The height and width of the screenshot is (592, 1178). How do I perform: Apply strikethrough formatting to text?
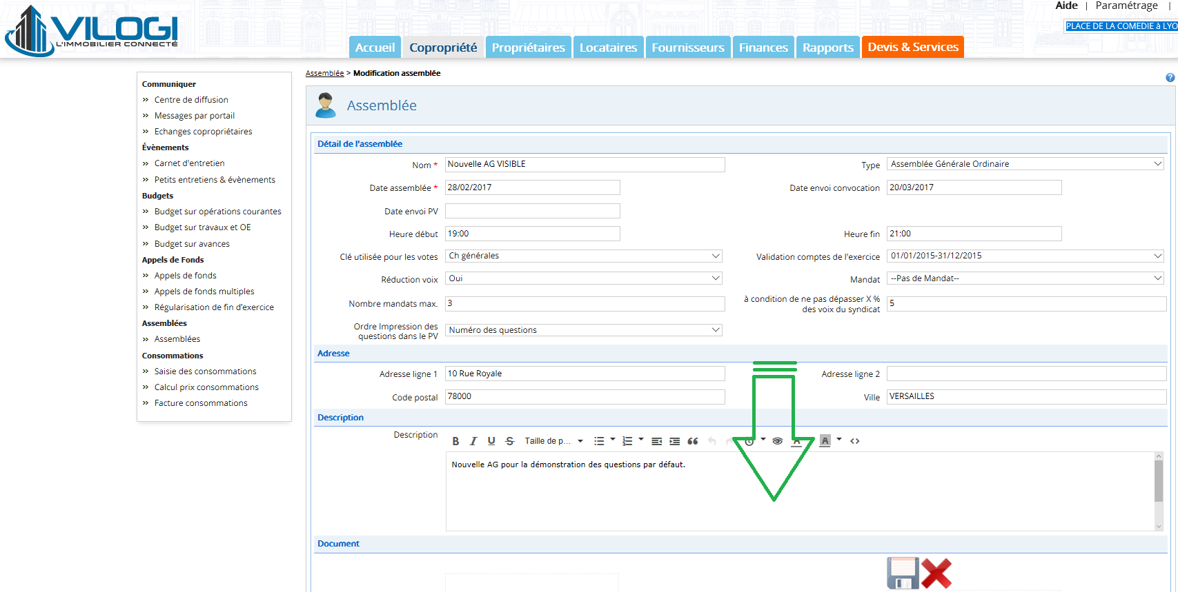tap(509, 441)
